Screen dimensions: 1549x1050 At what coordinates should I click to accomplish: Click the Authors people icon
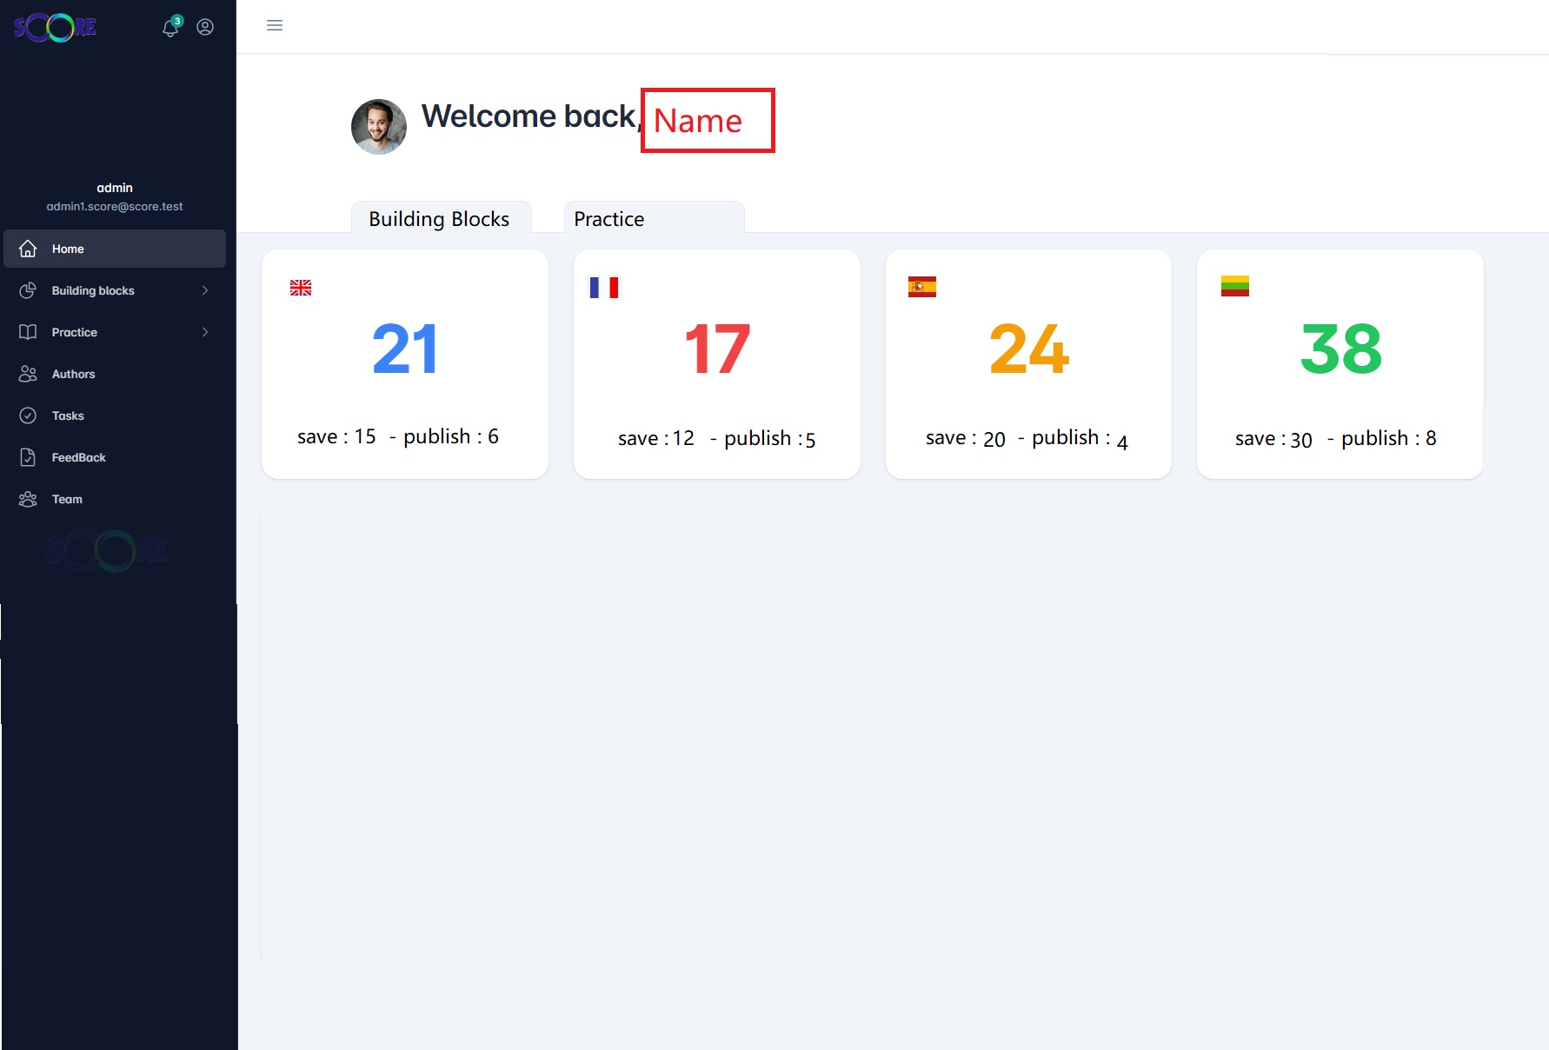pos(28,374)
